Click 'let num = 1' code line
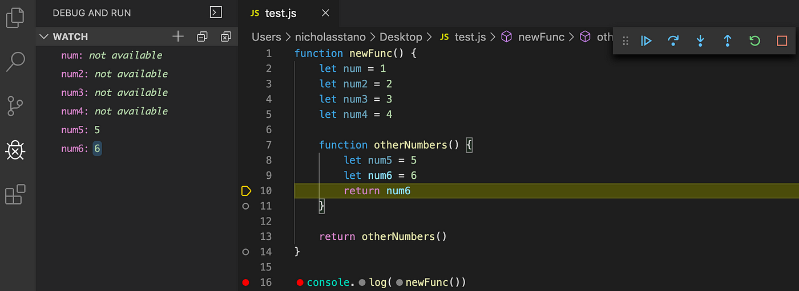 [x=353, y=69]
